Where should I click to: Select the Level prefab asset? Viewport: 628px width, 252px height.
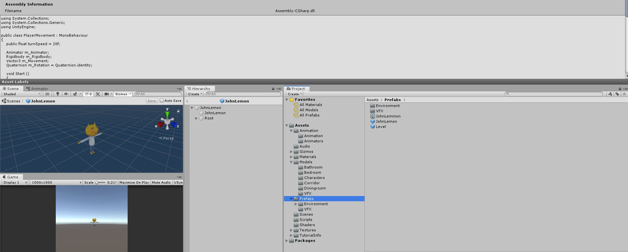(378, 127)
